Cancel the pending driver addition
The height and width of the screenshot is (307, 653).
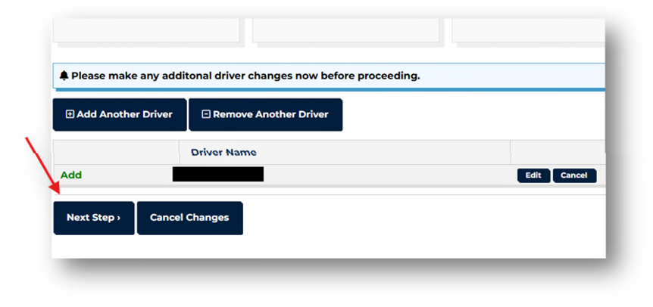tap(574, 175)
